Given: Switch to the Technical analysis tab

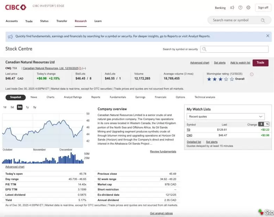Looking at the screenshot, I should tap(205, 97).
